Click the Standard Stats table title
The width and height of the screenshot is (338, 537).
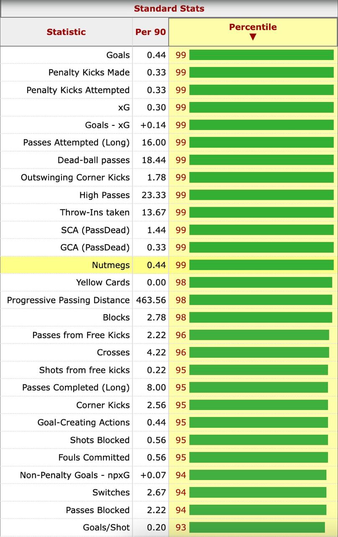pyautogui.click(x=169, y=8)
